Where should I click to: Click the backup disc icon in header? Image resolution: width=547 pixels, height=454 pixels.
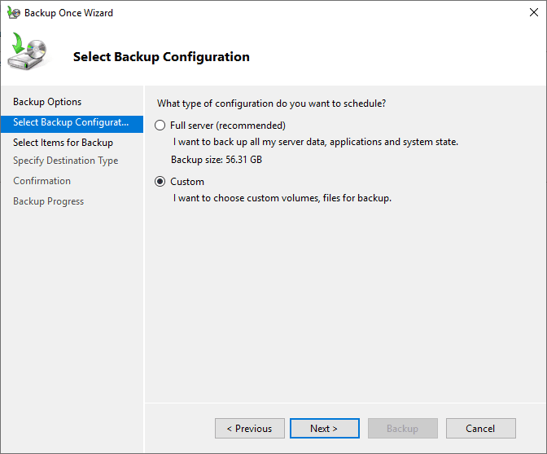(28, 54)
